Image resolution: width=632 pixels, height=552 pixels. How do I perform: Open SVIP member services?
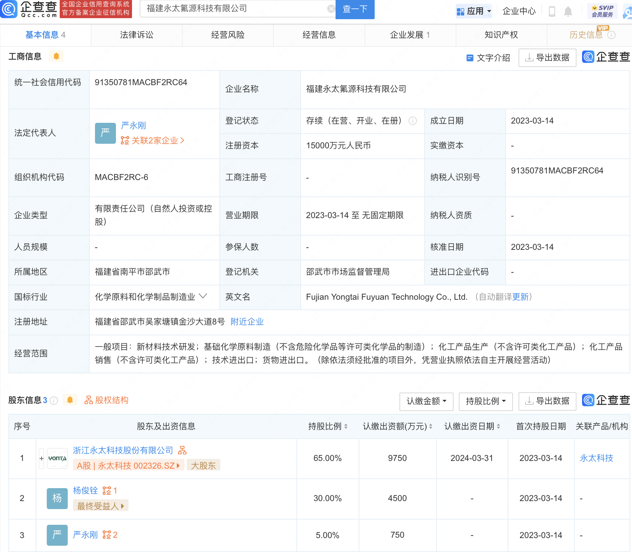tap(602, 11)
